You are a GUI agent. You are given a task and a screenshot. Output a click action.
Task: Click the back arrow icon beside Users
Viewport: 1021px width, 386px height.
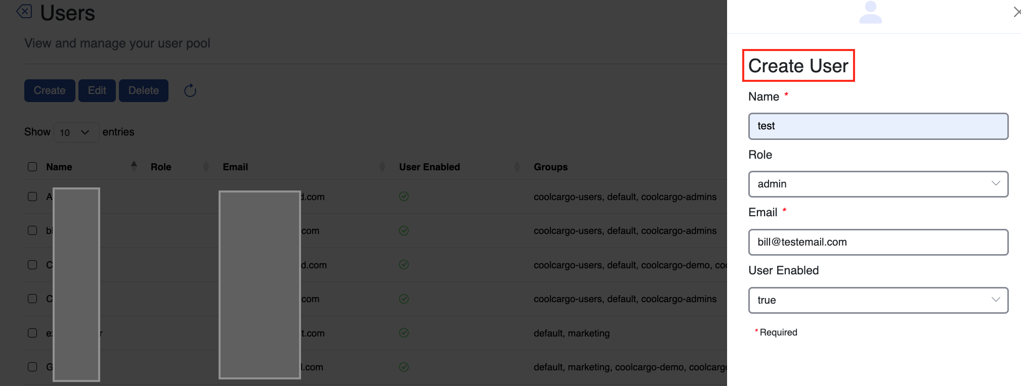tap(24, 11)
